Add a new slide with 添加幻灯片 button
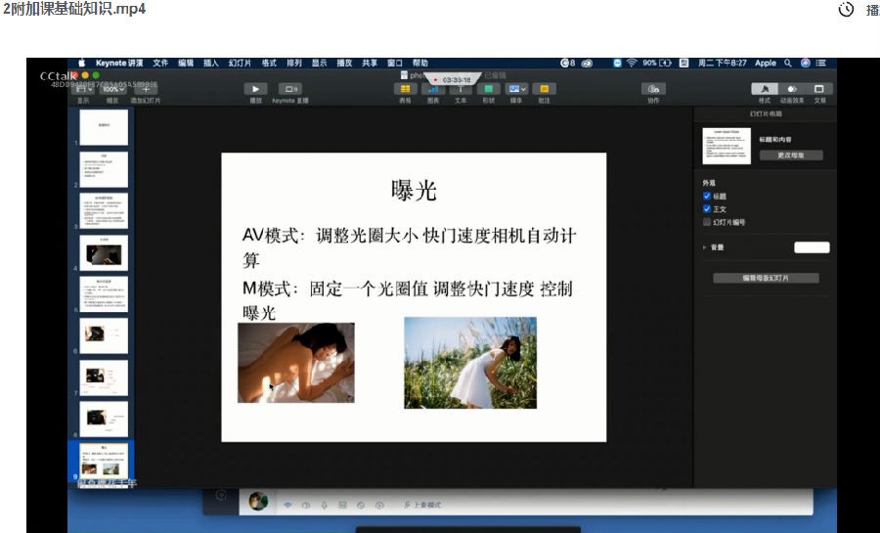This screenshot has height=533, width=880. (146, 89)
